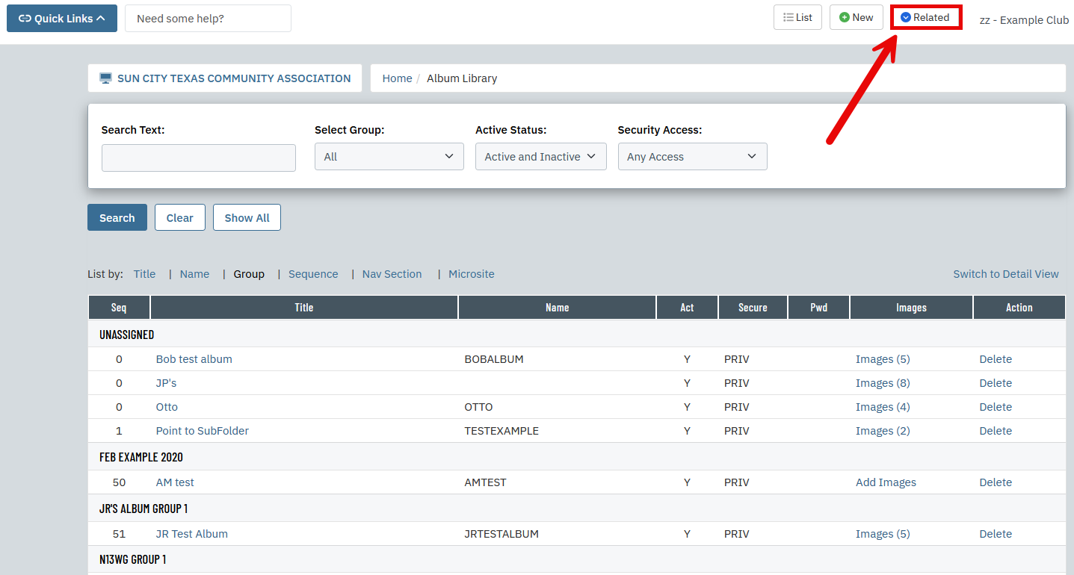Click the list icon on List button
The width and height of the screenshot is (1074, 575).
click(788, 17)
